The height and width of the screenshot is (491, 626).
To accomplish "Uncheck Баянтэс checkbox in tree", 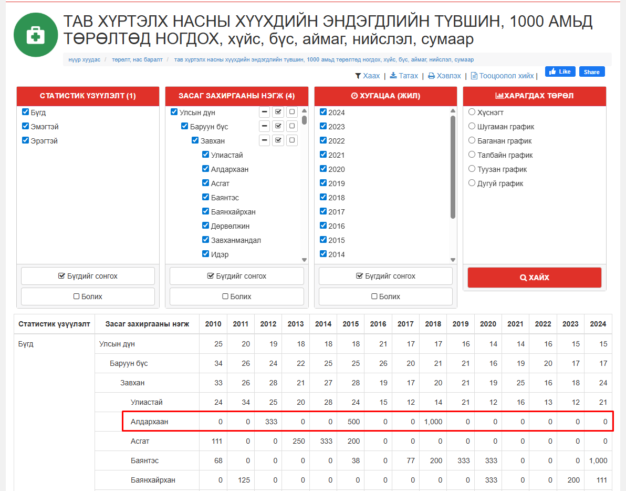I will tap(206, 197).
